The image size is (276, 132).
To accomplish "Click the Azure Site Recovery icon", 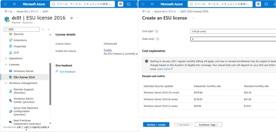I will coord(11,111).
